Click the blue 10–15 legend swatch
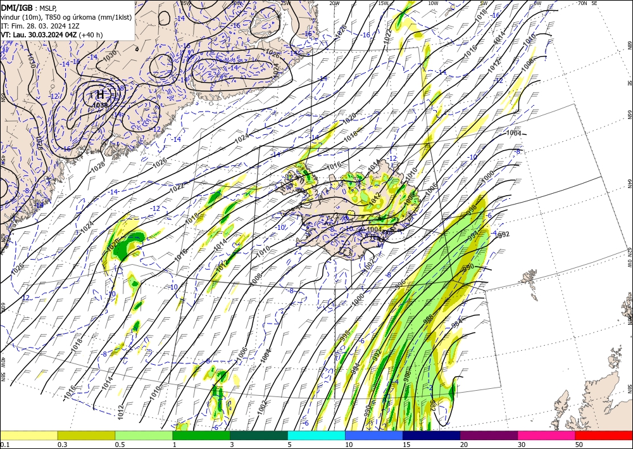The image size is (633, 449). [374, 435]
